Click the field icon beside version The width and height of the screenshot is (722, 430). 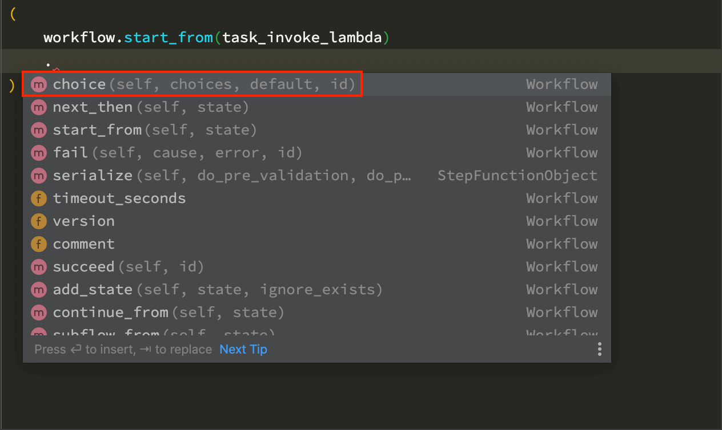pos(38,221)
